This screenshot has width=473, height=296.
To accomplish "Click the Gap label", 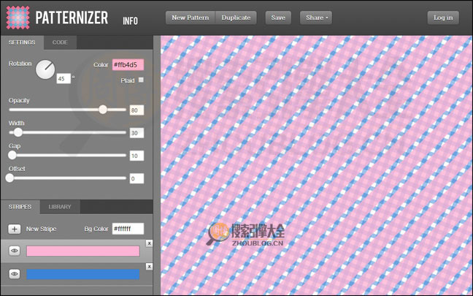I will pyautogui.click(x=15, y=146).
